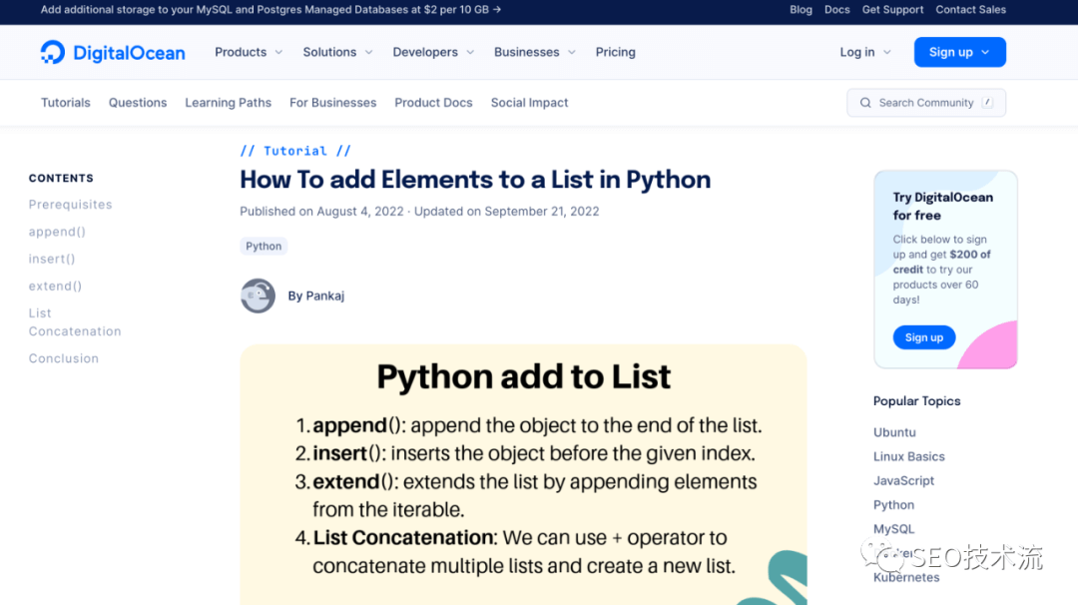Switch to the Tutorials tab
The height and width of the screenshot is (605, 1078).
(x=66, y=103)
